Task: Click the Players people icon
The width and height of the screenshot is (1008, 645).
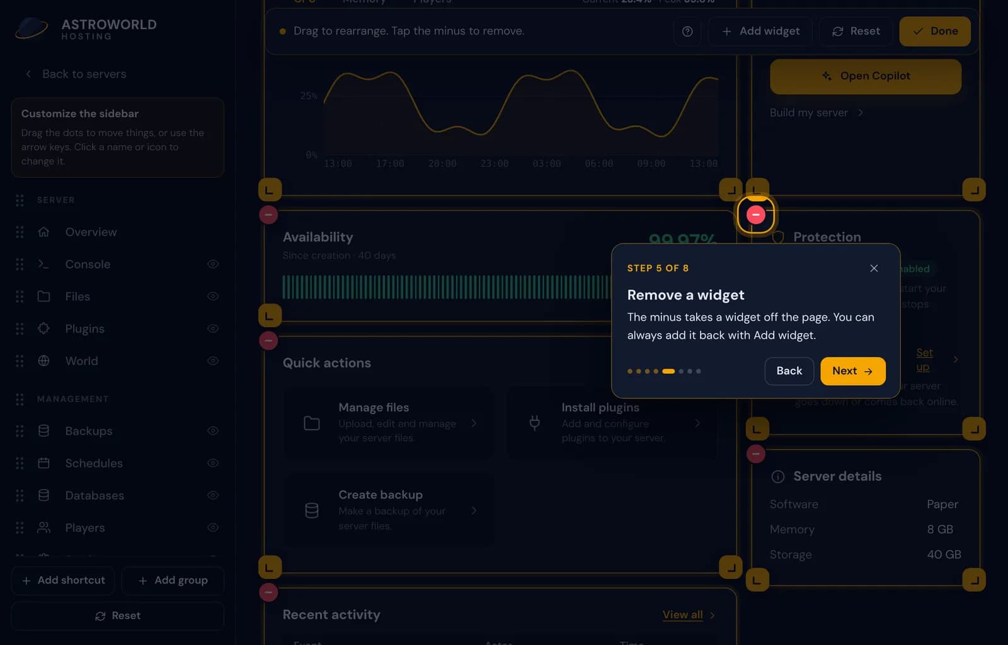Action: [43, 527]
